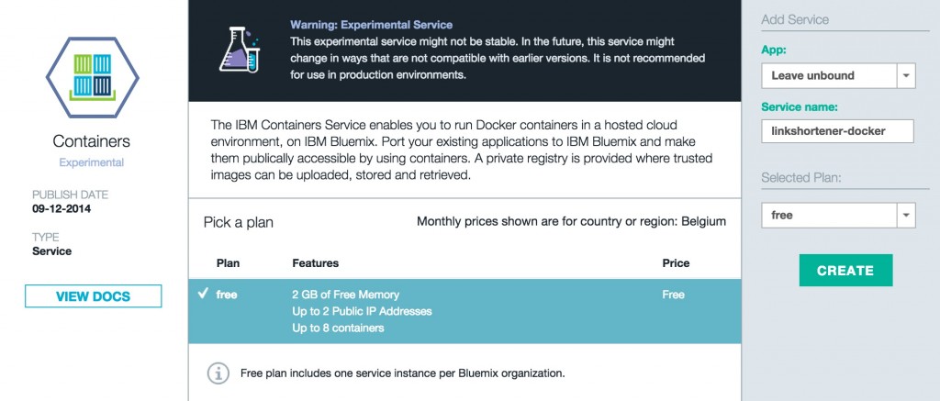Open VIEW DOCS button
Image resolution: width=940 pixels, height=401 pixels.
(x=93, y=296)
